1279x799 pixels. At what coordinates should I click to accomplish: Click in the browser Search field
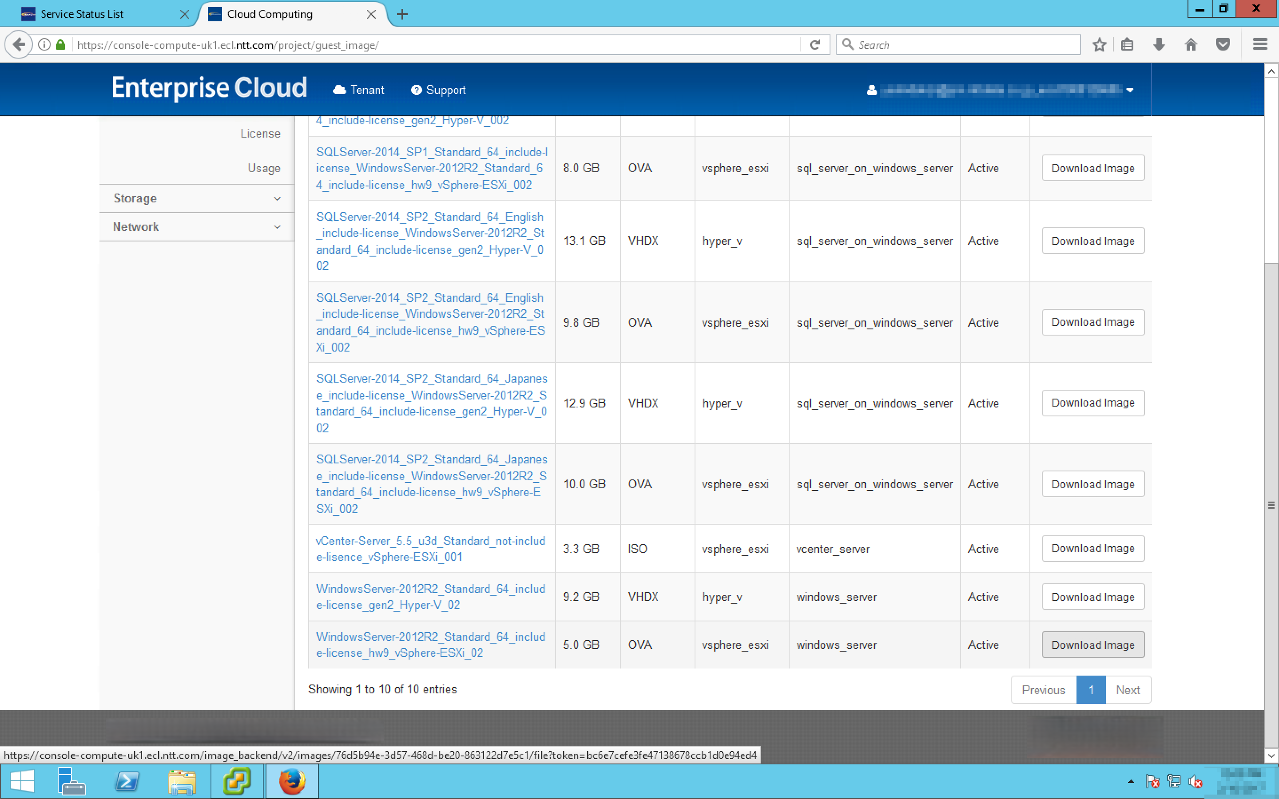coord(962,44)
